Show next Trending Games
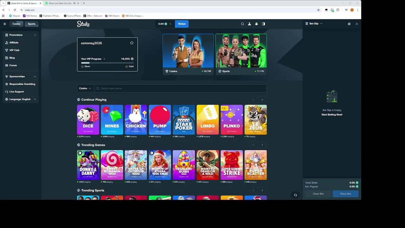Screen dimensions: 405x228 [262, 145]
